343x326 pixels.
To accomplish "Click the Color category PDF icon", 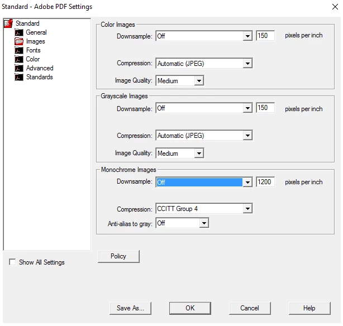I will pos(19,59).
